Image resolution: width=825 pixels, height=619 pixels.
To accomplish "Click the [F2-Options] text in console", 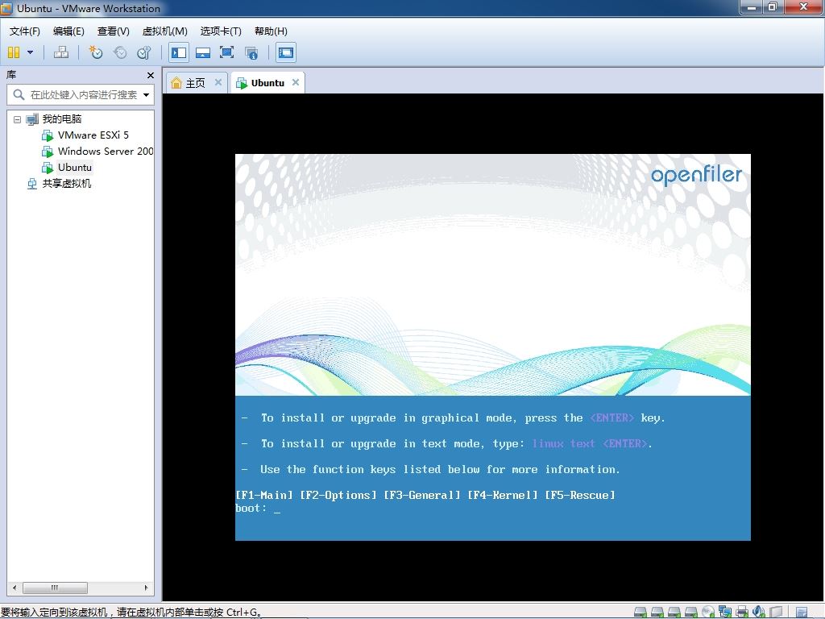I will [x=338, y=496].
